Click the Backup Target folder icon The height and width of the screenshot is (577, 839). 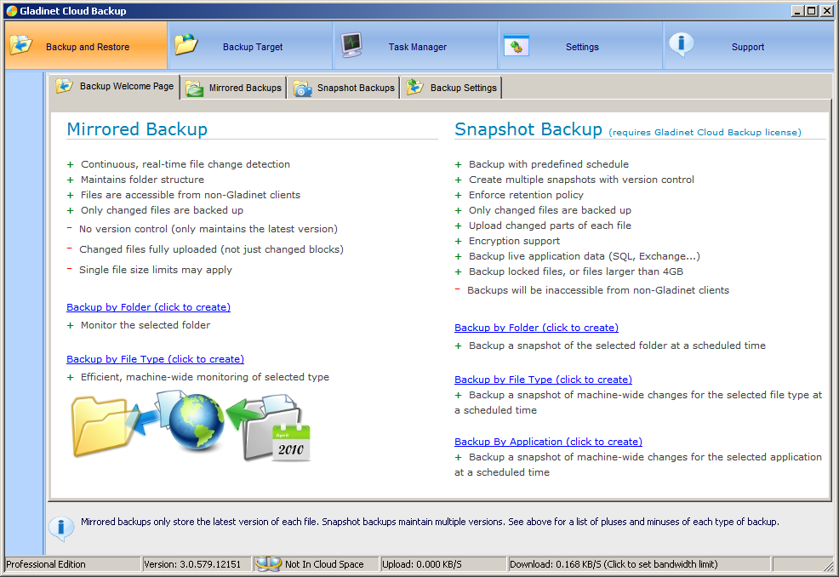click(x=186, y=45)
